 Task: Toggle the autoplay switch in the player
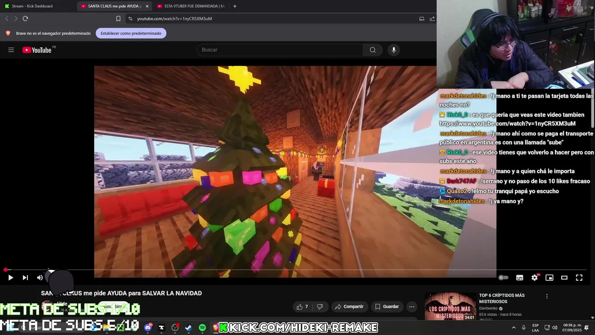[503, 278]
